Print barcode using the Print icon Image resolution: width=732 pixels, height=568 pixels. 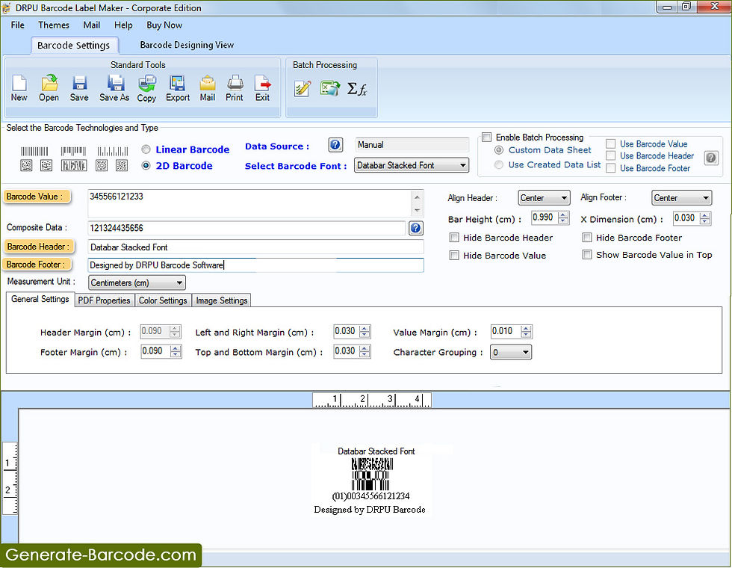click(235, 88)
